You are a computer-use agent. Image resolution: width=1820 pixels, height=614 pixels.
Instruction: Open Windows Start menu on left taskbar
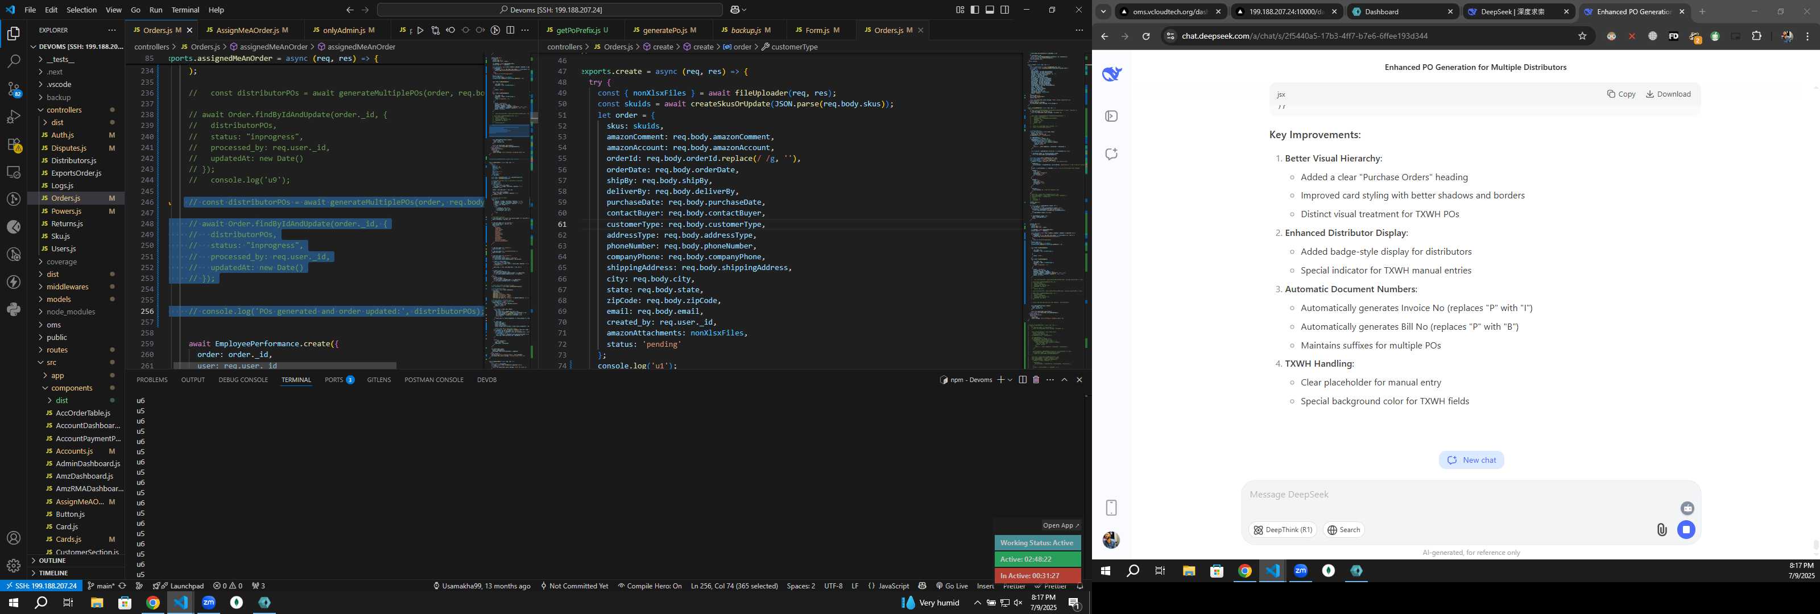(13, 603)
